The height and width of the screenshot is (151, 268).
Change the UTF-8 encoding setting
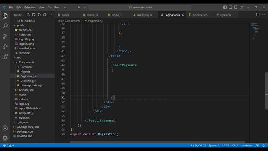226,146
